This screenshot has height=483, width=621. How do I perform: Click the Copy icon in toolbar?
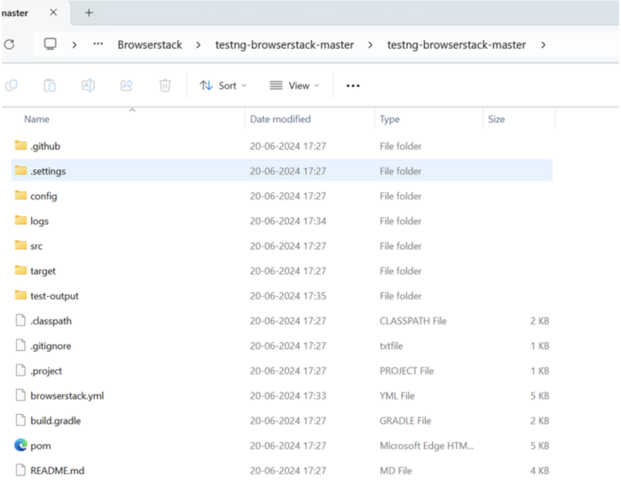pos(12,85)
